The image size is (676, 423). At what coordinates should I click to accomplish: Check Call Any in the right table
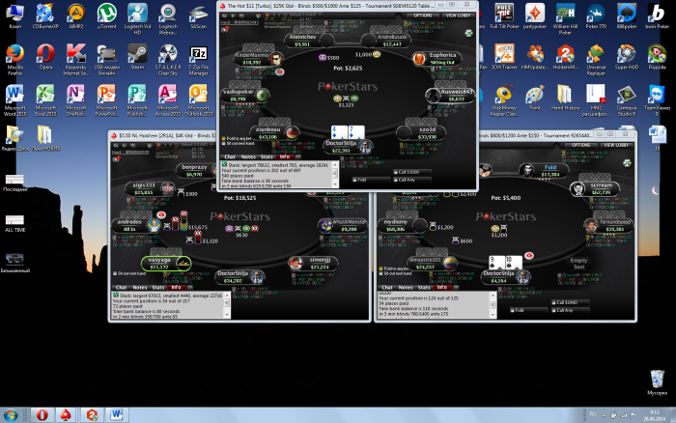click(x=553, y=310)
